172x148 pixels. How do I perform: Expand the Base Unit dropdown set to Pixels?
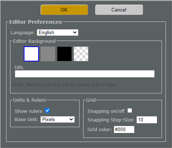tap(58, 120)
